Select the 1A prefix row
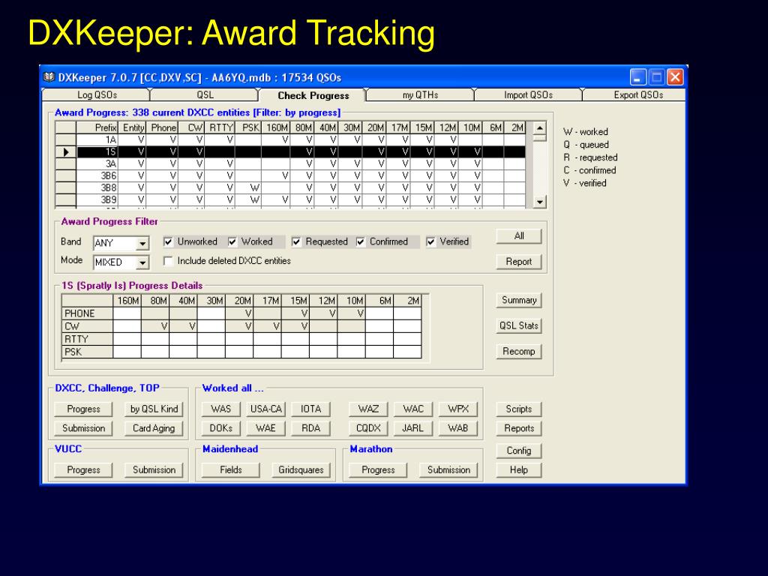The height and width of the screenshot is (576, 768). pyautogui.click(x=290, y=140)
